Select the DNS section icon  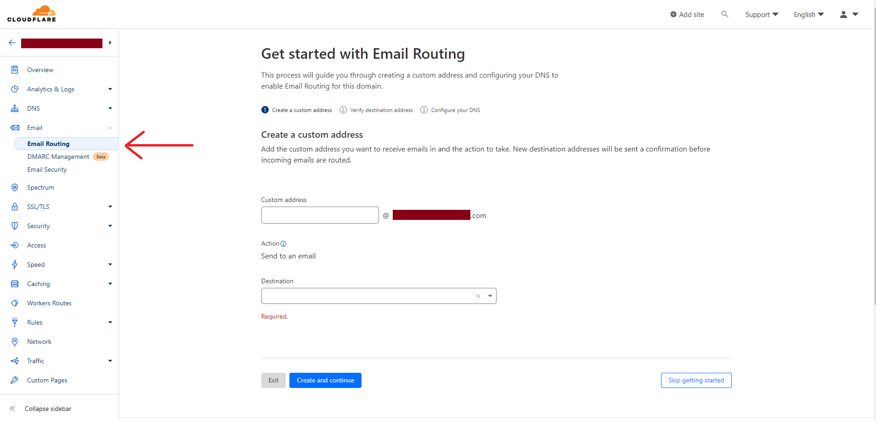pos(15,108)
